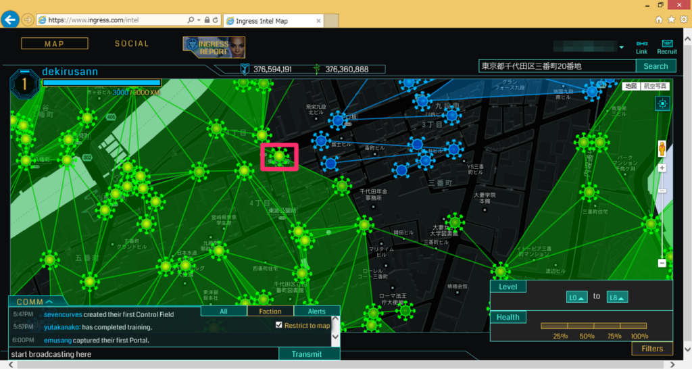Select the Faction comm tab
692x369 pixels.
[x=270, y=311]
